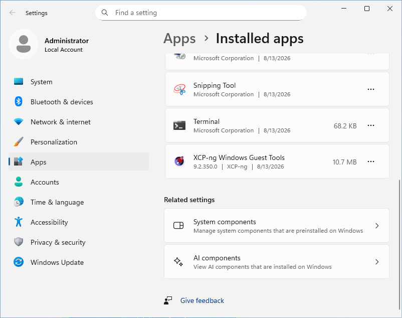Click the Administrator profile avatar
This screenshot has width=402, height=318.
point(24,44)
